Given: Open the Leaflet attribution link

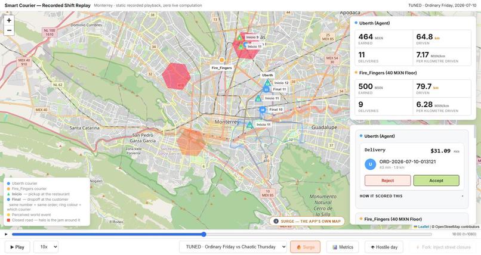Looking at the screenshot, I should pos(421,227).
